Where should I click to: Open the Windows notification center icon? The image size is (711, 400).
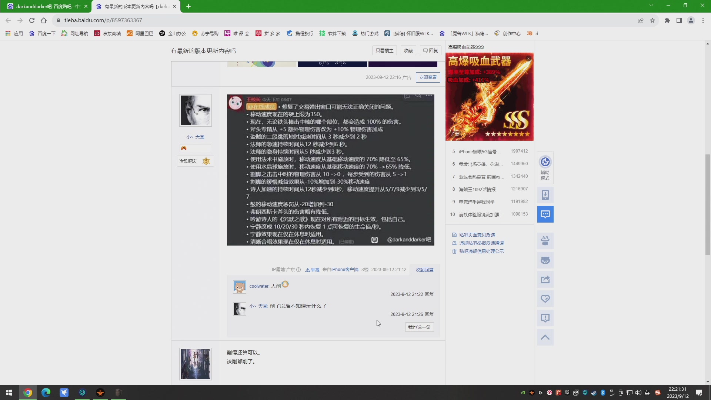click(699, 393)
